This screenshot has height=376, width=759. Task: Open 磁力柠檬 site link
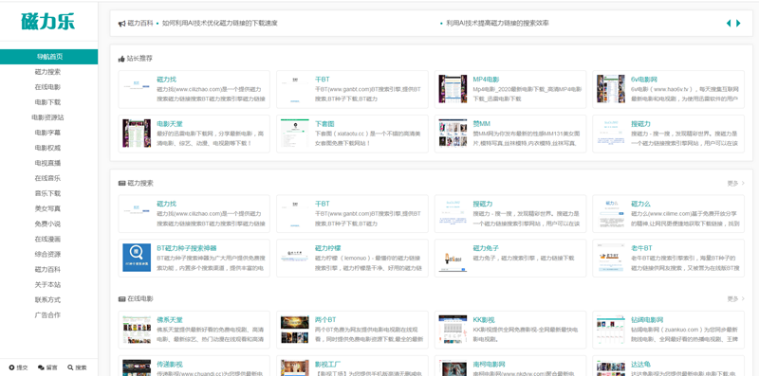pos(327,248)
